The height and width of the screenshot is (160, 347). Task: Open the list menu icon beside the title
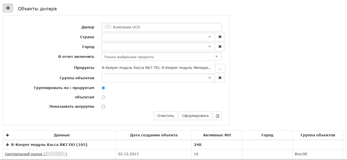[8, 8]
